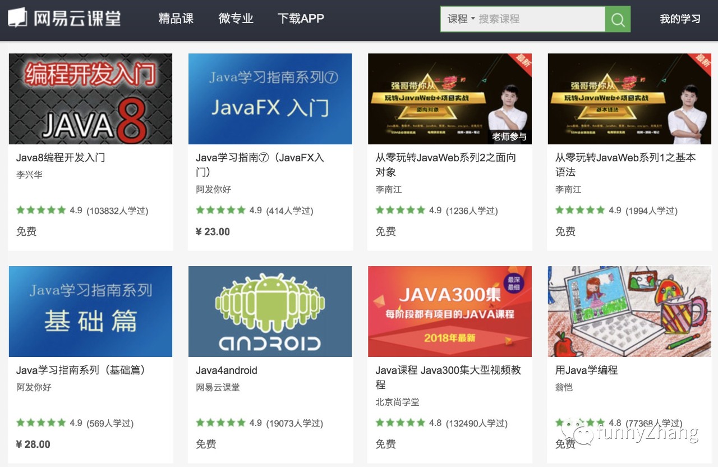Click the 下载APP link
This screenshot has width=718, height=467.
[301, 19]
